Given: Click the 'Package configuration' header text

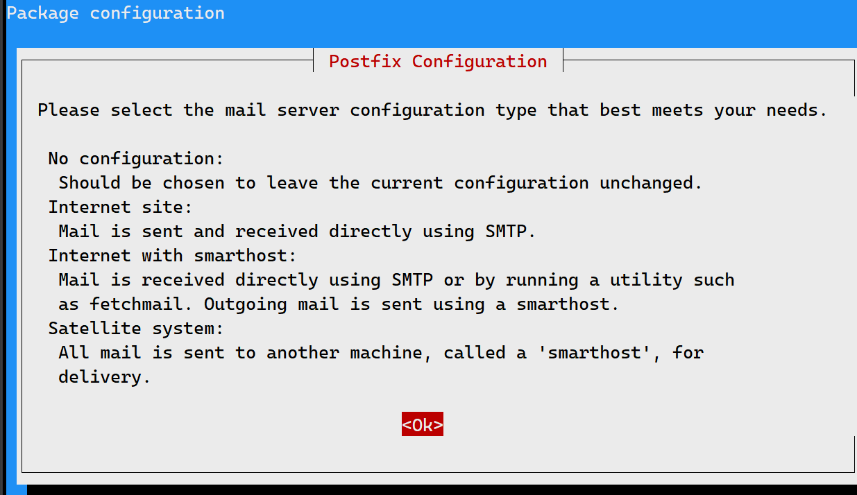Looking at the screenshot, I should pyautogui.click(x=116, y=13).
